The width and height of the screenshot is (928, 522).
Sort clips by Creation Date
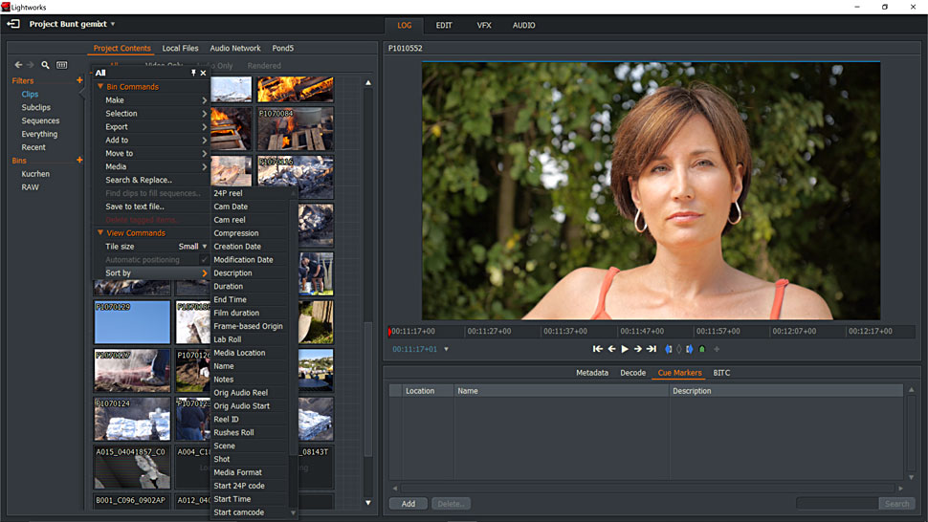coord(237,247)
